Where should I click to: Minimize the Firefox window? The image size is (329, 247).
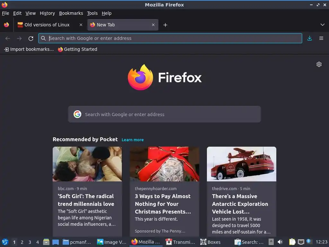click(x=311, y=5)
